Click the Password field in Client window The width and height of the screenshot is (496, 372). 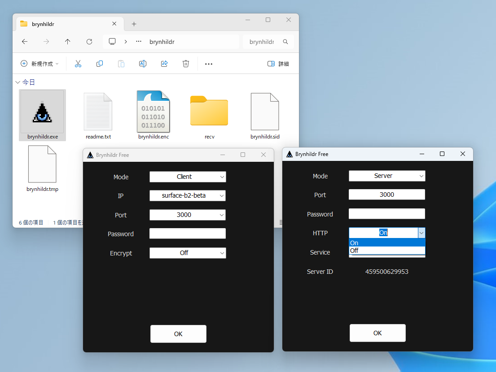188,234
